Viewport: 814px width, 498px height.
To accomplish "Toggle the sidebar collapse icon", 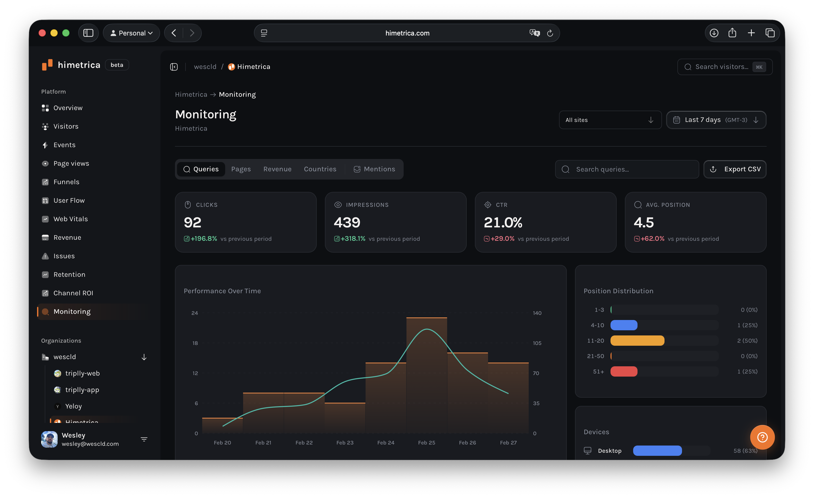I will coord(88,33).
